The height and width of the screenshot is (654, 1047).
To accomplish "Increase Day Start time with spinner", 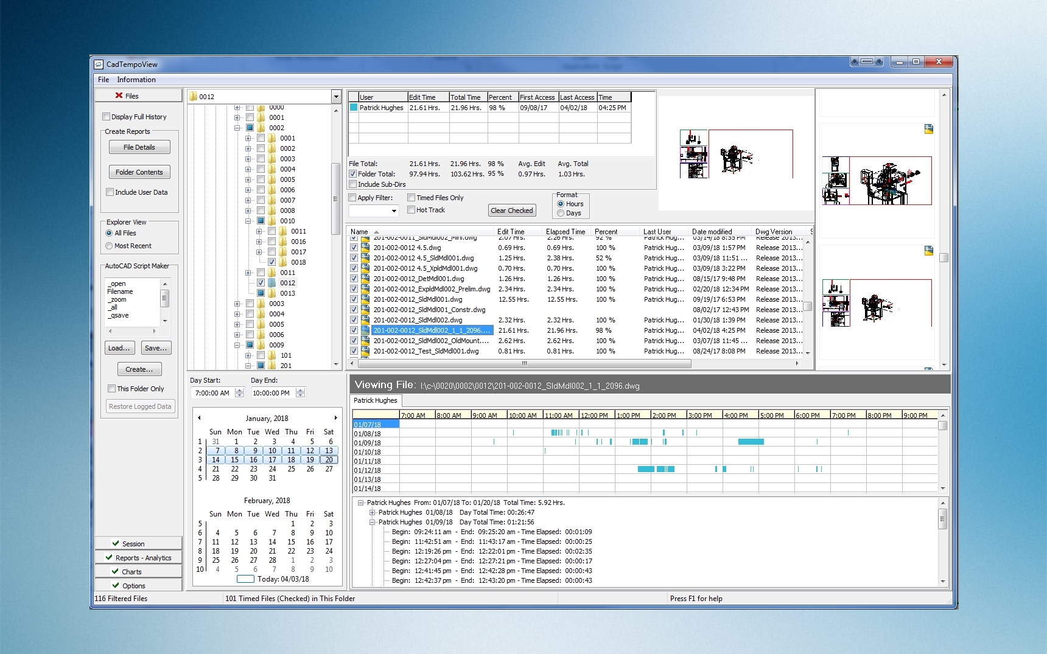I will pyautogui.click(x=239, y=391).
